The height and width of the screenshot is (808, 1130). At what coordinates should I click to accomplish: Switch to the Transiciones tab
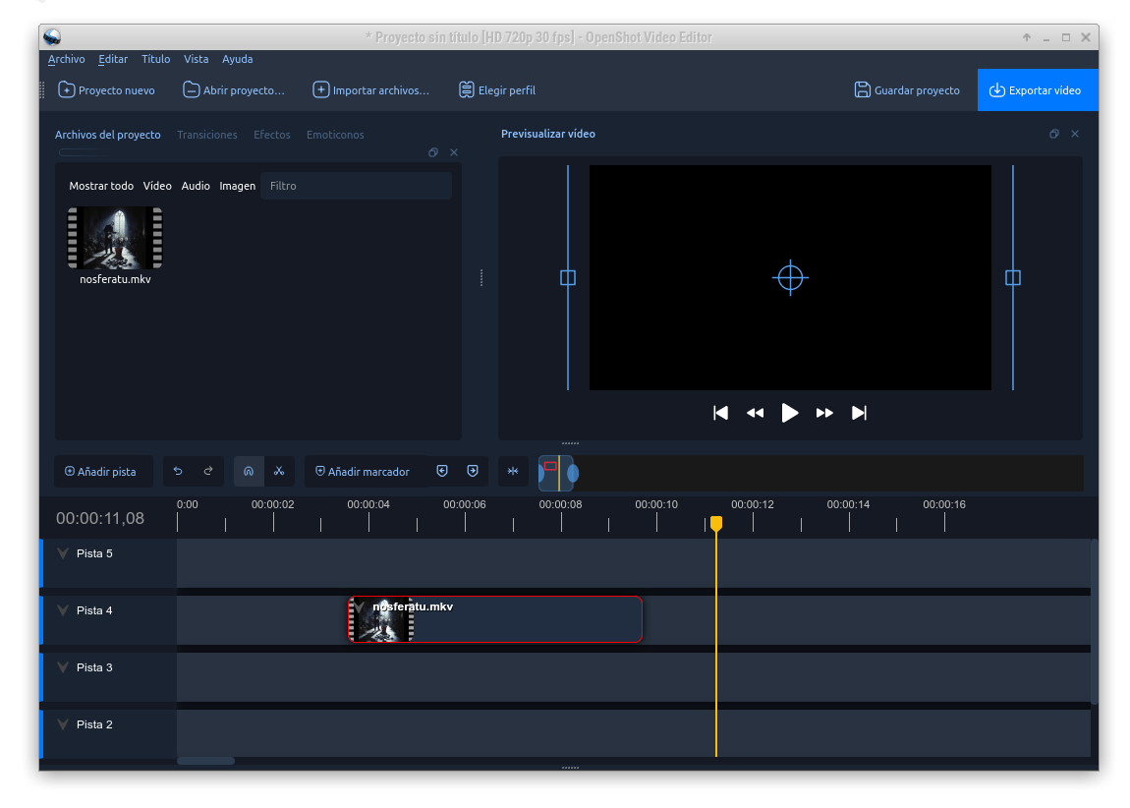(206, 135)
